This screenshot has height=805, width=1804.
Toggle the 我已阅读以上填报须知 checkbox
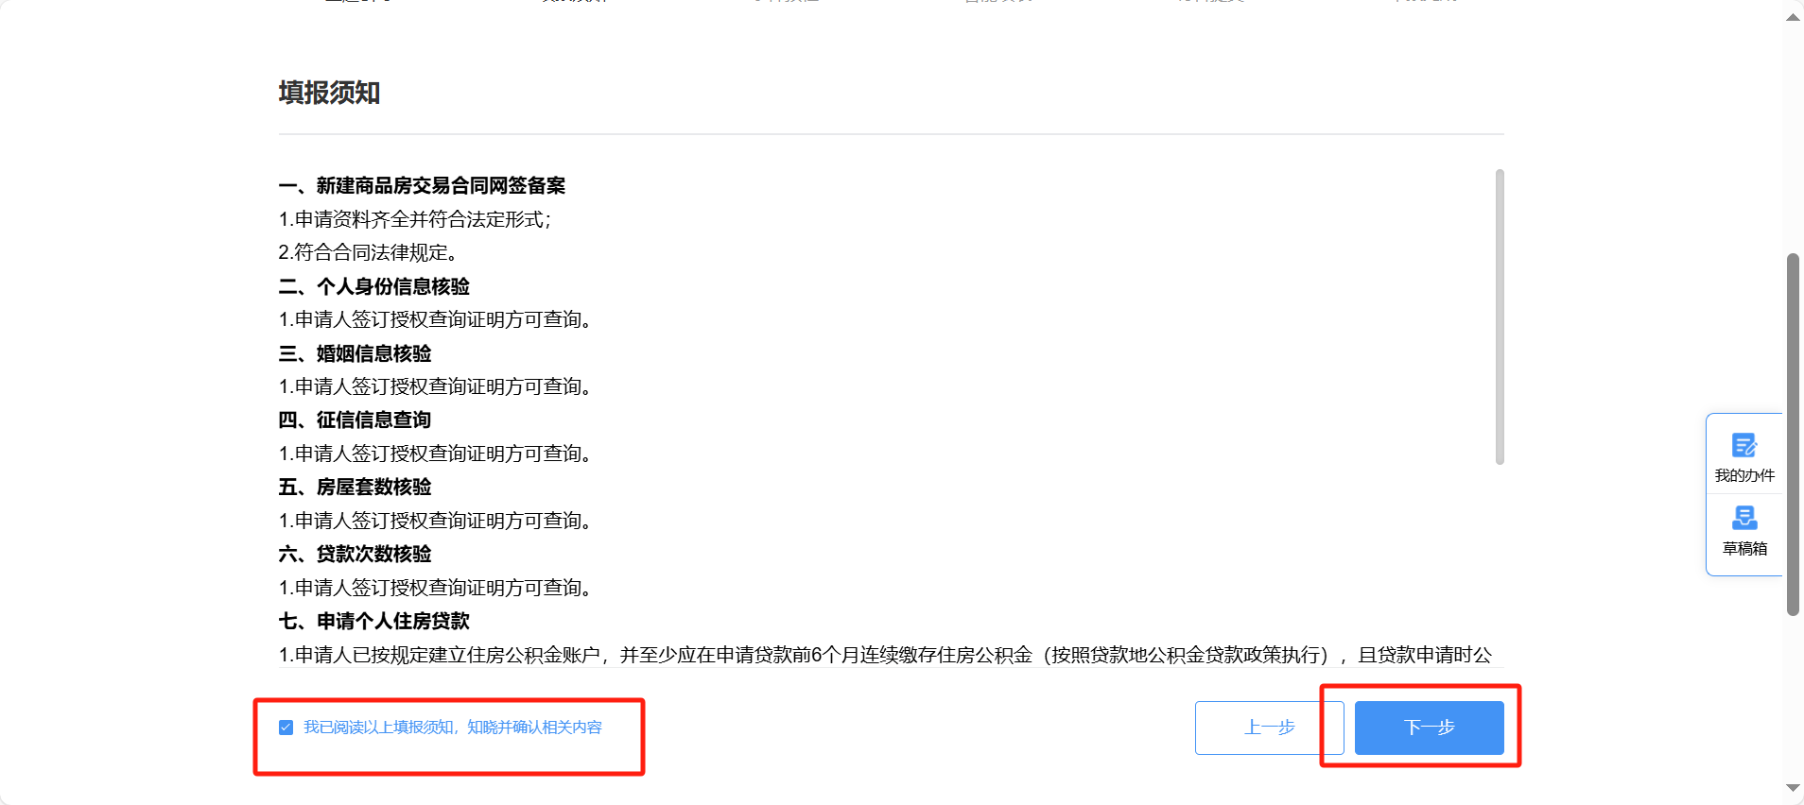tap(286, 728)
